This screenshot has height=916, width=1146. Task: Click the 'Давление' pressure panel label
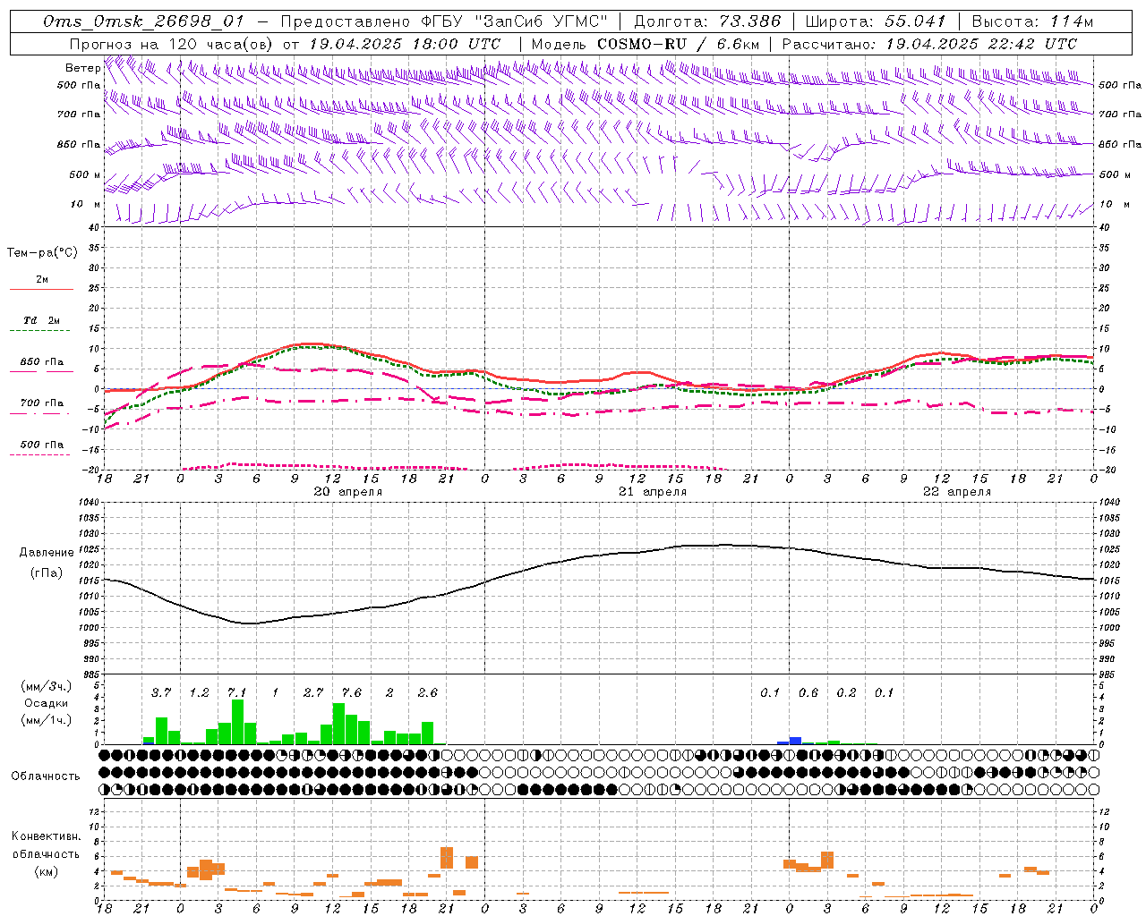click(x=47, y=553)
